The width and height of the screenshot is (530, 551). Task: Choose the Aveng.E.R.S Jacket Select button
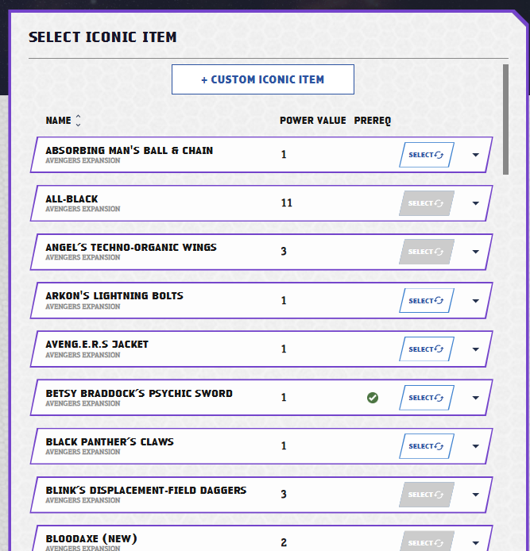tap(426, 349)
